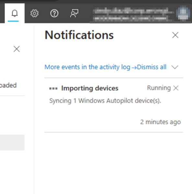Open the blurred account profile avatar
Screen dimensions: 192x194
(183, 13)
